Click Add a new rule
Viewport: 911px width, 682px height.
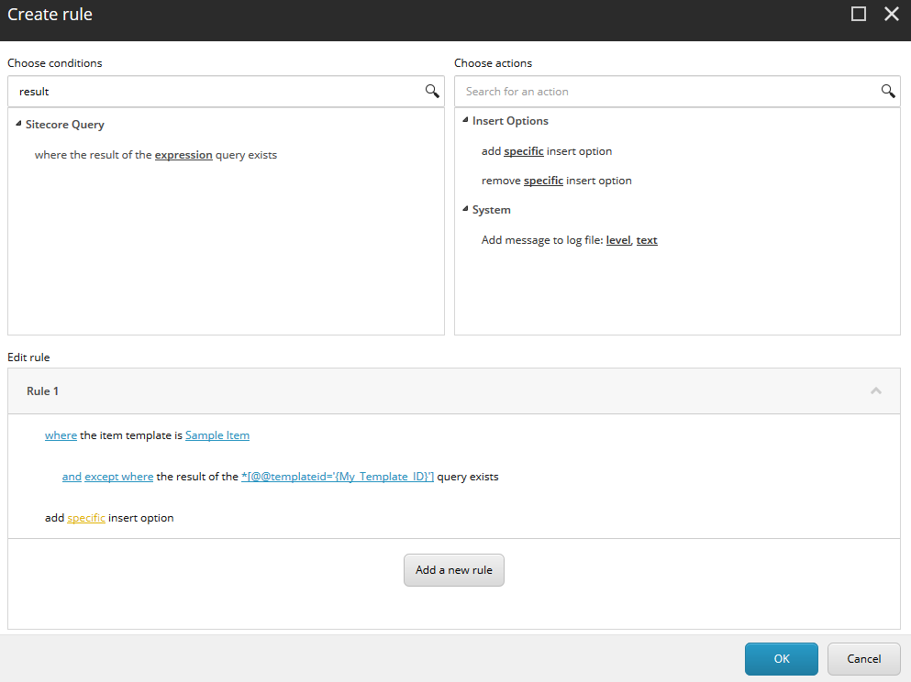(x=453, y=569)
